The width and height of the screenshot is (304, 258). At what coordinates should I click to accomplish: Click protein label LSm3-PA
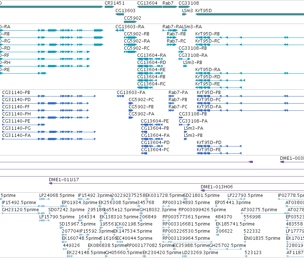tap(194, 128)
